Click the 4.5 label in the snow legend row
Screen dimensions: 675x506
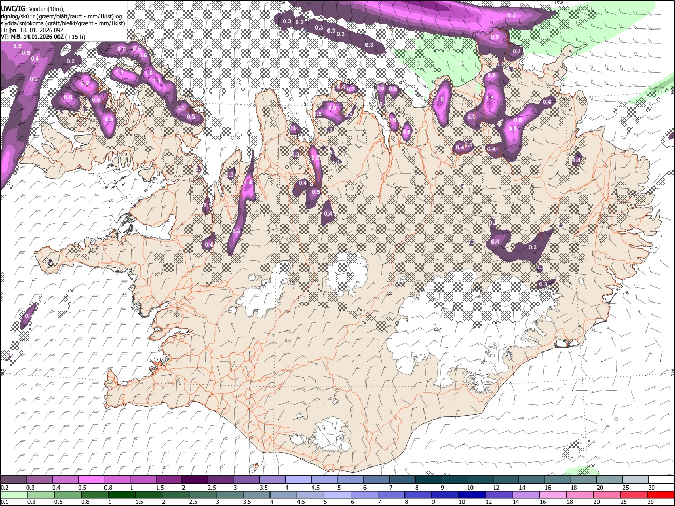click(x=315, y=488)
